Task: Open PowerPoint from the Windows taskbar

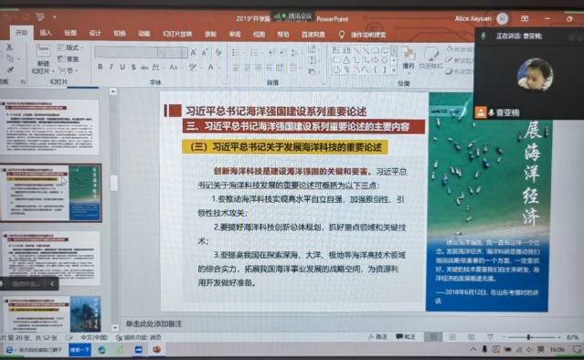Action: (x=157, y=349)
